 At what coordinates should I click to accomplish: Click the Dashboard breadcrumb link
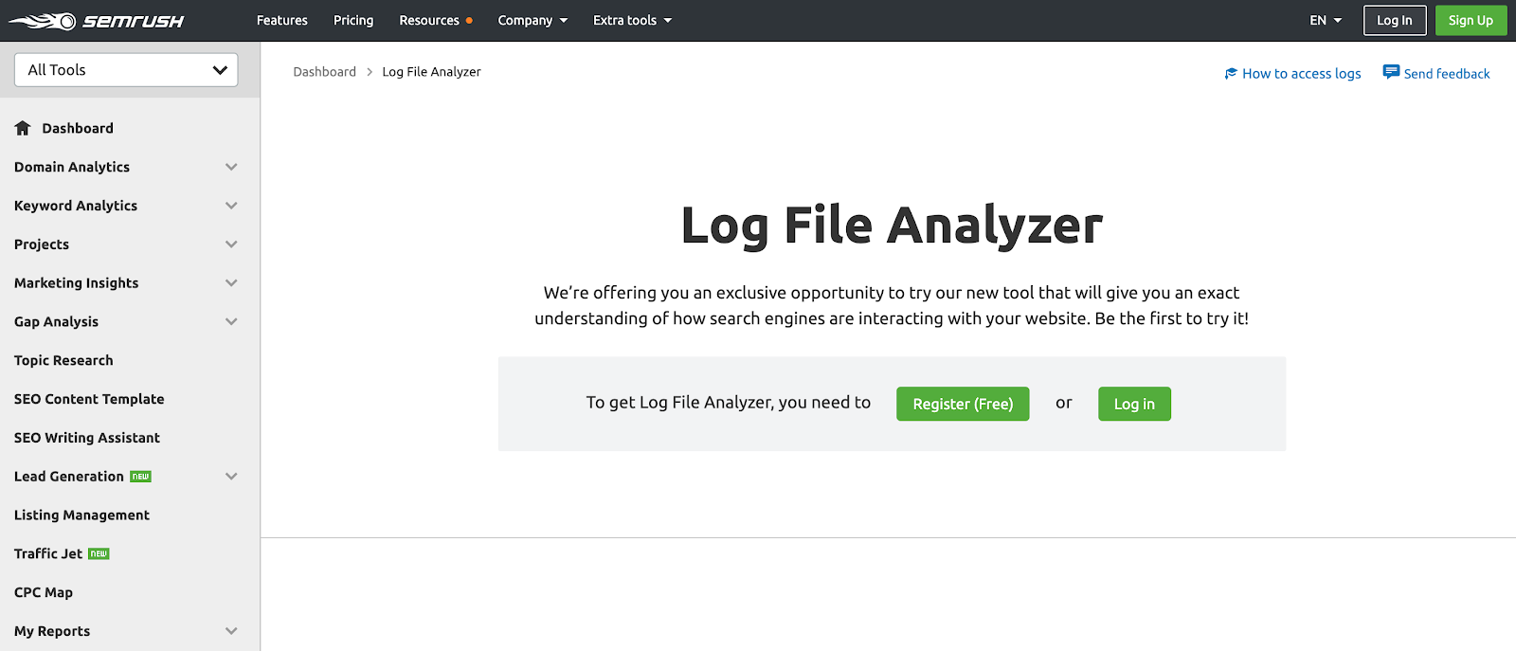[324, 72]
